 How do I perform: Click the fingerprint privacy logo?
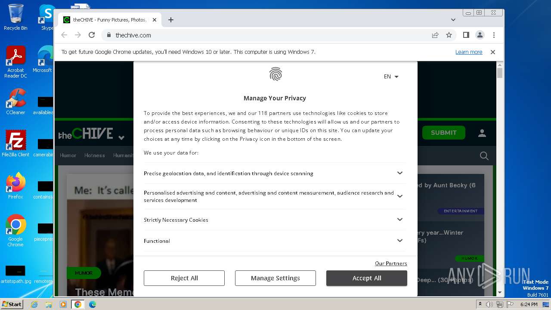click(275, 74)
